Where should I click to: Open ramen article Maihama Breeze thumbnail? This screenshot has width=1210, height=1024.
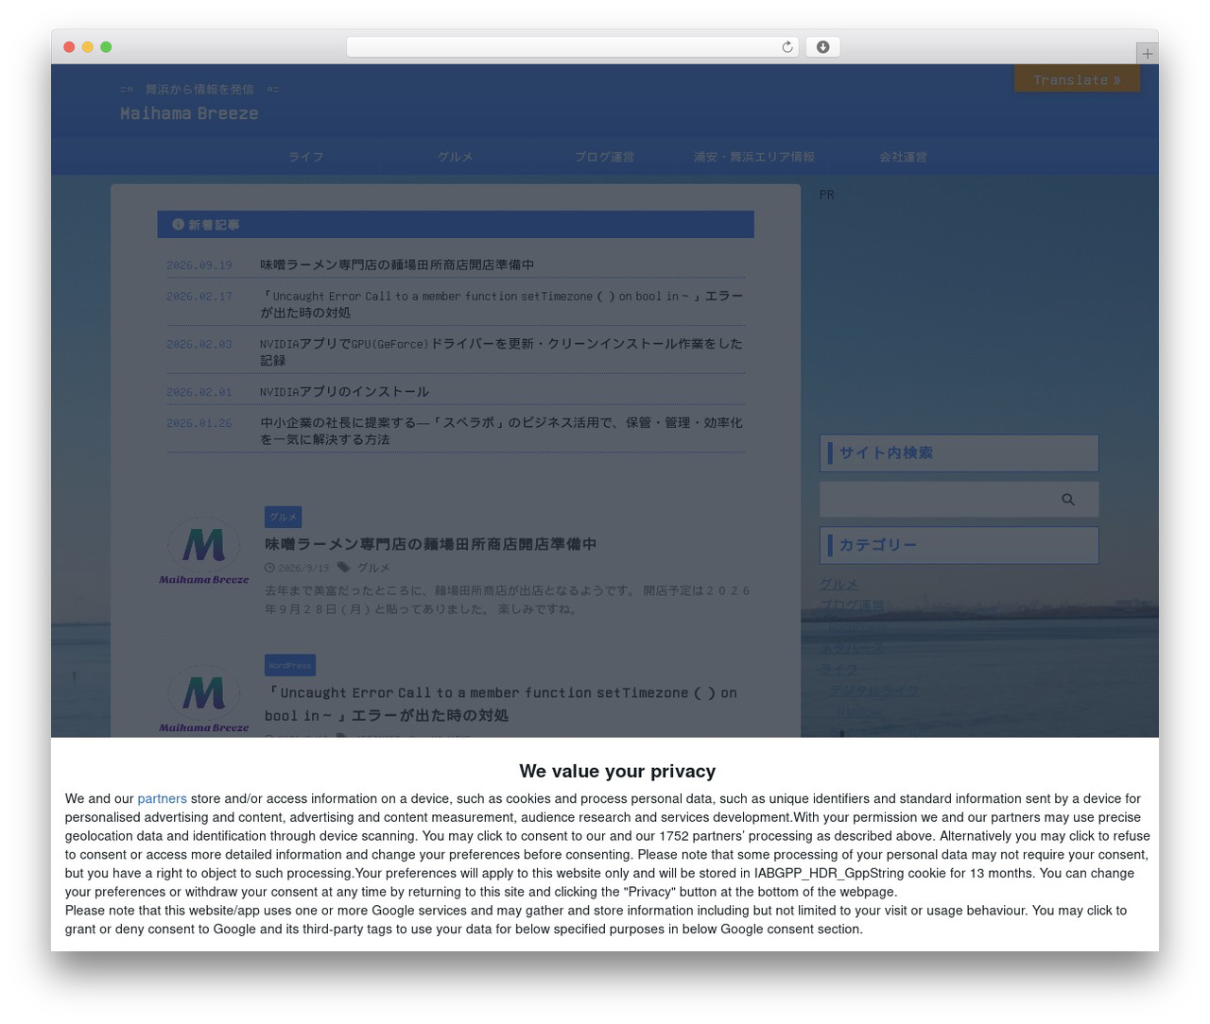pyautogui.click(x=203, y=551)
